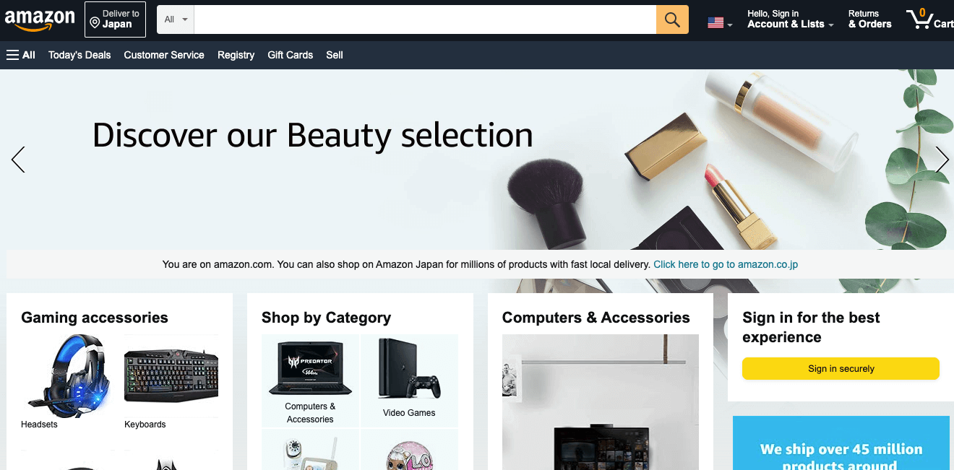The width and height of the screenshot is (954, 470).
Task: Open the All hamburger menu
Action: 21,55
